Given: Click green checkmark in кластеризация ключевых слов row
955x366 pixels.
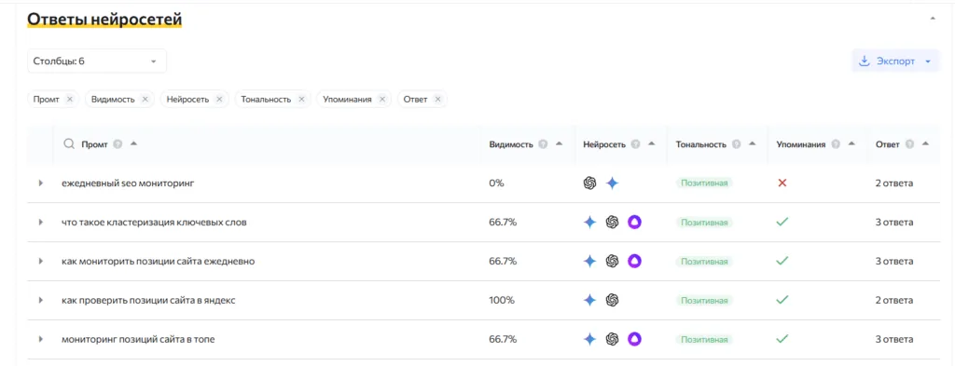Looking at the screenshot, I should tap(782, 223).
